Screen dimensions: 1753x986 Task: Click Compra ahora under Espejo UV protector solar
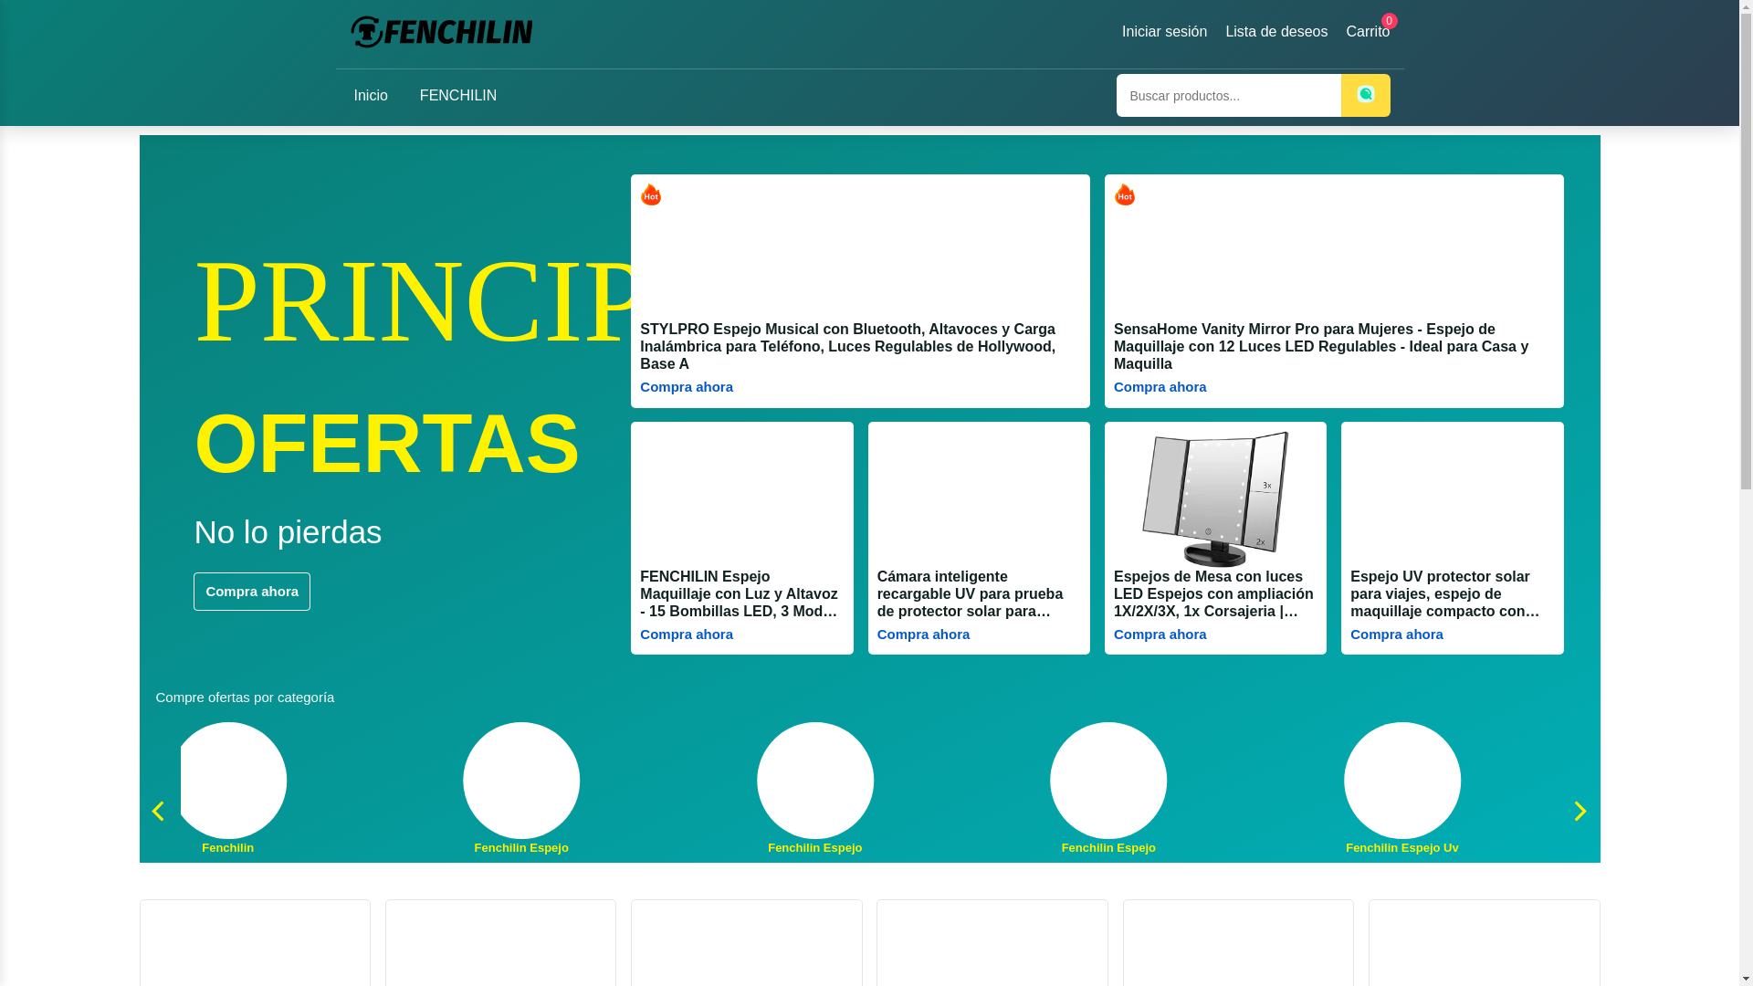1397,635
